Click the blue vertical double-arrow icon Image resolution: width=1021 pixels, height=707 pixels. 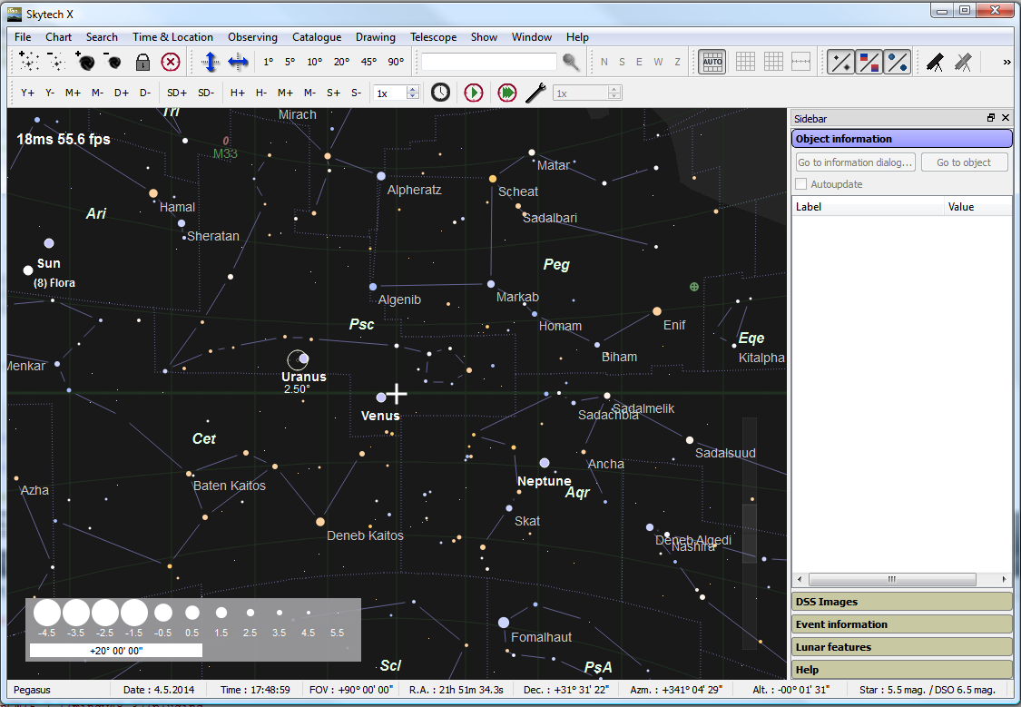210,62
